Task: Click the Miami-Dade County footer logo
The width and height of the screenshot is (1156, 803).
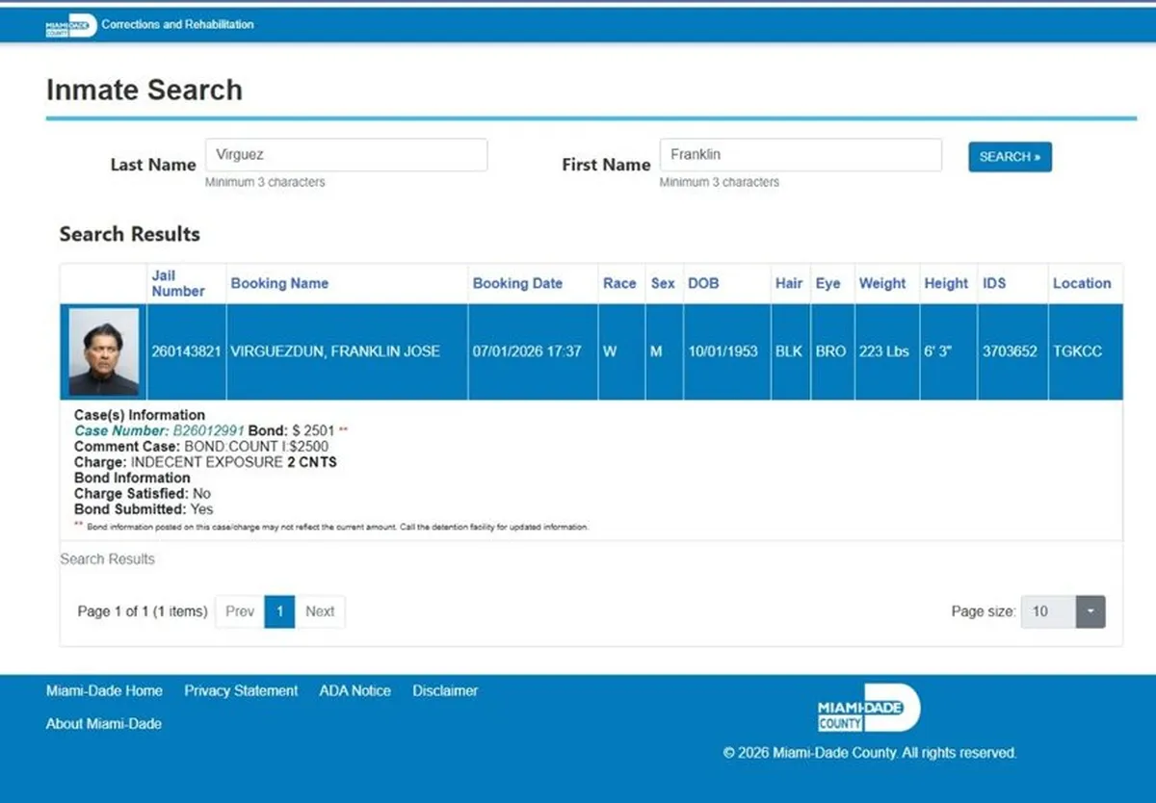Action: (x=869, y=708)
